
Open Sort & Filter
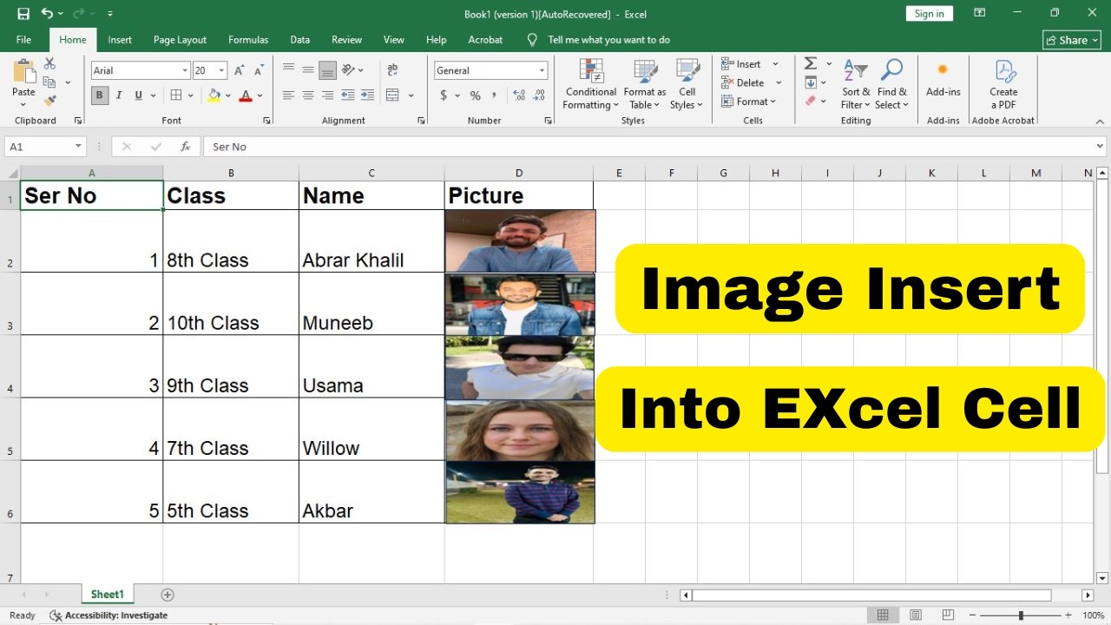856,84
